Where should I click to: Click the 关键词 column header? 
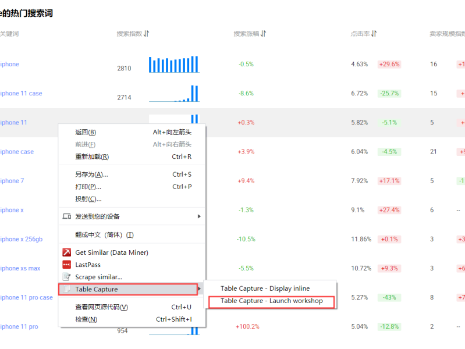[x=9, y=34]
